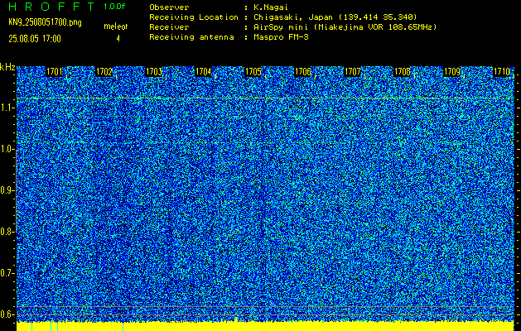Click the Receiver label

point(169,26)
